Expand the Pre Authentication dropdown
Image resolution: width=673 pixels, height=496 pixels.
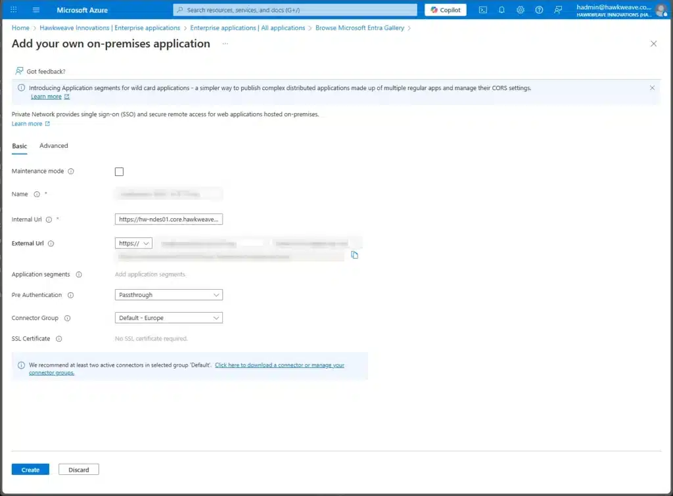pyautogui.click(x=169, y=295)
